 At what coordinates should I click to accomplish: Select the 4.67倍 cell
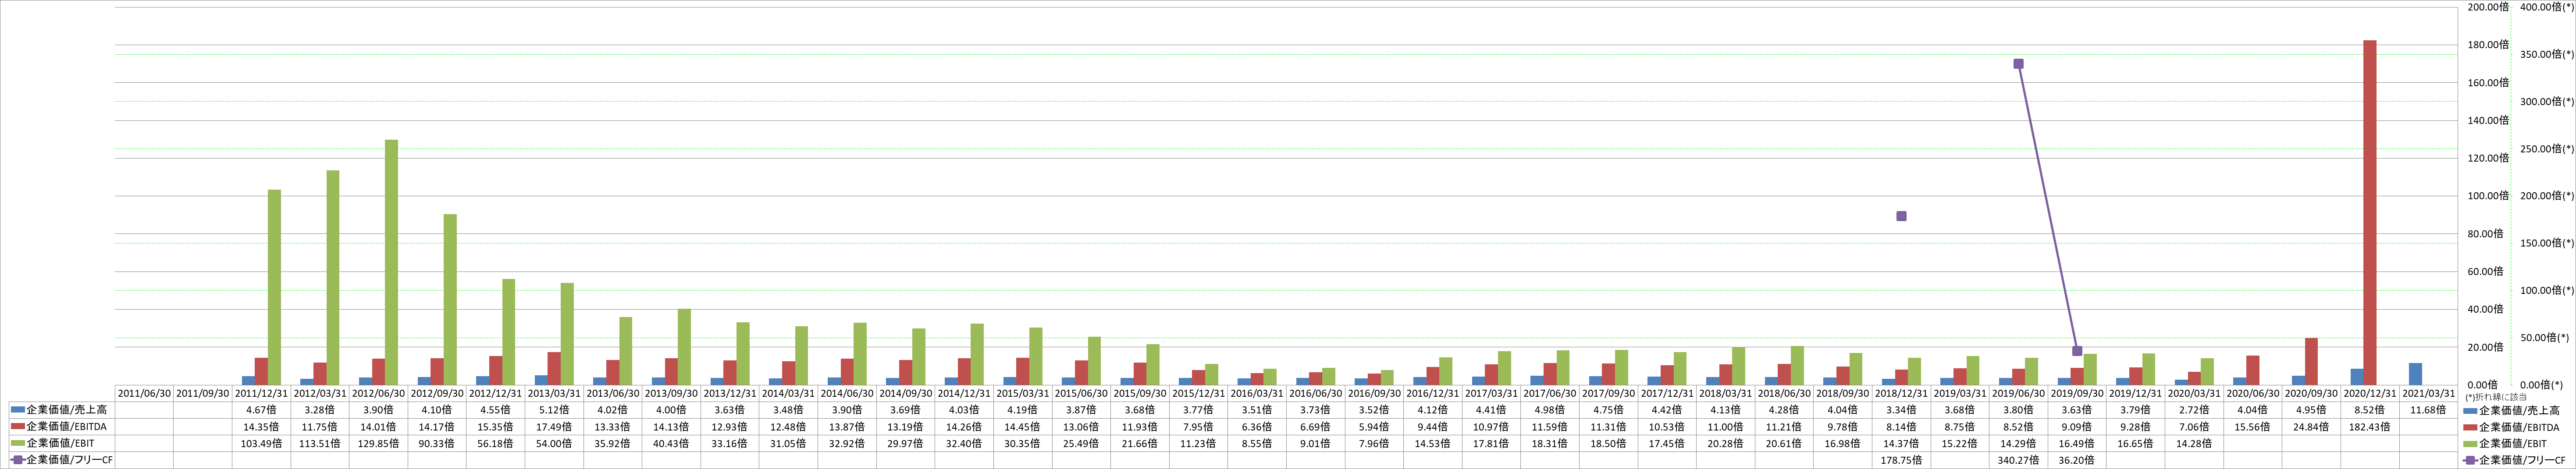262,410
